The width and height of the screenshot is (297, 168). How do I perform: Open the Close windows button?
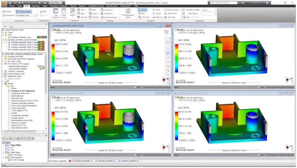click(x=93, y=14)
